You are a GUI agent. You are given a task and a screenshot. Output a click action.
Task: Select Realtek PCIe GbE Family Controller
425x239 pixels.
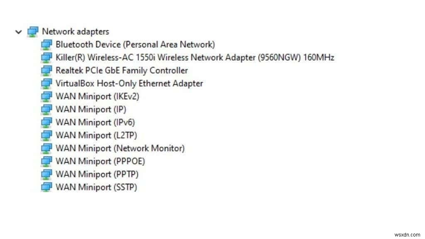(x=122, y=71)
